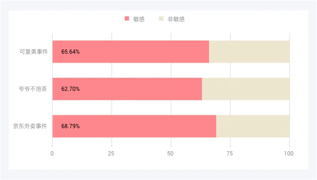Toggle the 非敏感 legend label

click(x=176, y=19)
